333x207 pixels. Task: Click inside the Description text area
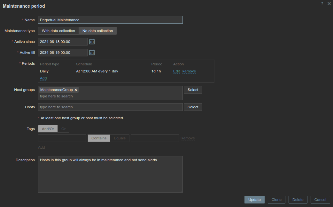point(110,174)
